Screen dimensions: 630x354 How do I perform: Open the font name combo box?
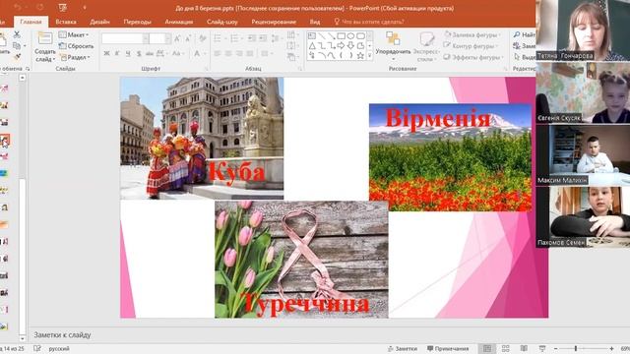pyautogui.click(x=125, y=38)
